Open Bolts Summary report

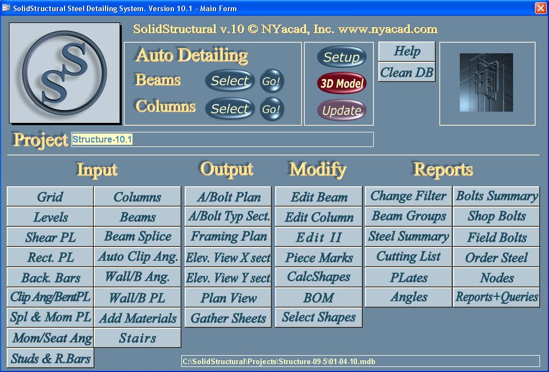pos(496,196)
